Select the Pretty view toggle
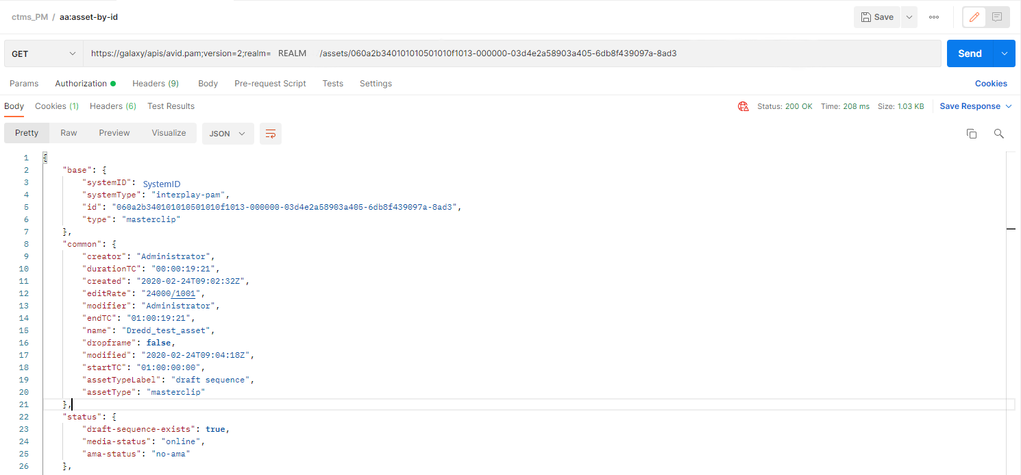1021x475 pixels. [27, 133]
